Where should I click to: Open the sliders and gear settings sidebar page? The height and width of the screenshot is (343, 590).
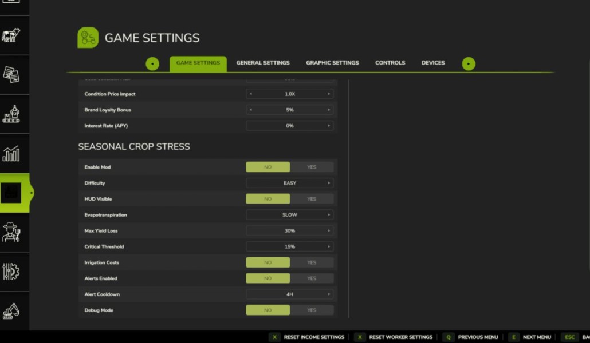[x=11, y=271]
